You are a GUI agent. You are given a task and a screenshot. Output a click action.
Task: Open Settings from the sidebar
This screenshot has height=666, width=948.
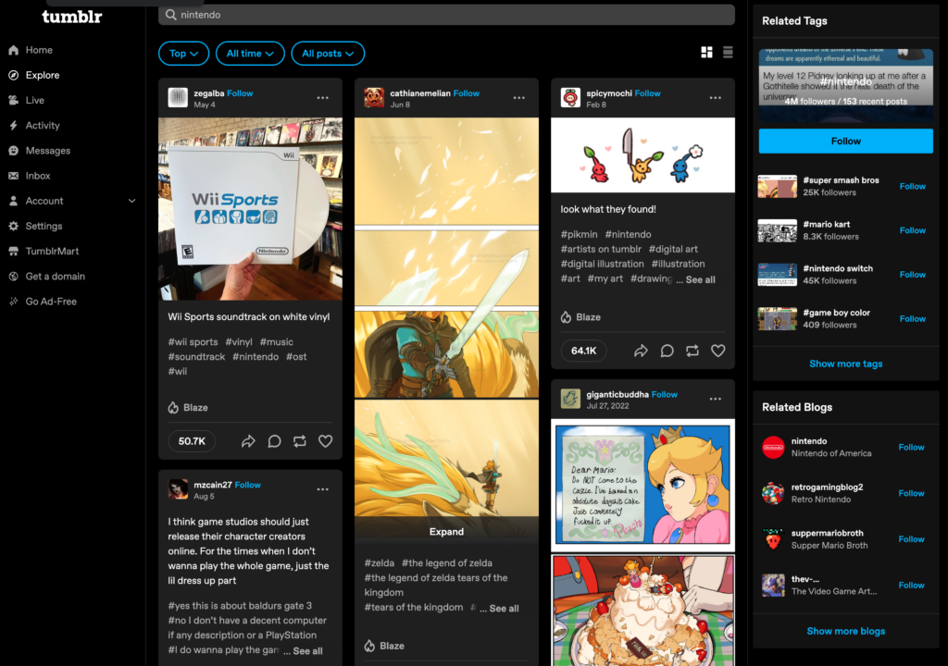tap(45, 226)
